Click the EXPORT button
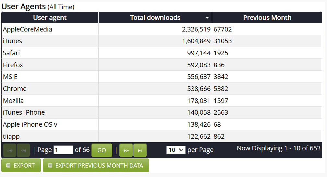 click(x=21, y=165)
